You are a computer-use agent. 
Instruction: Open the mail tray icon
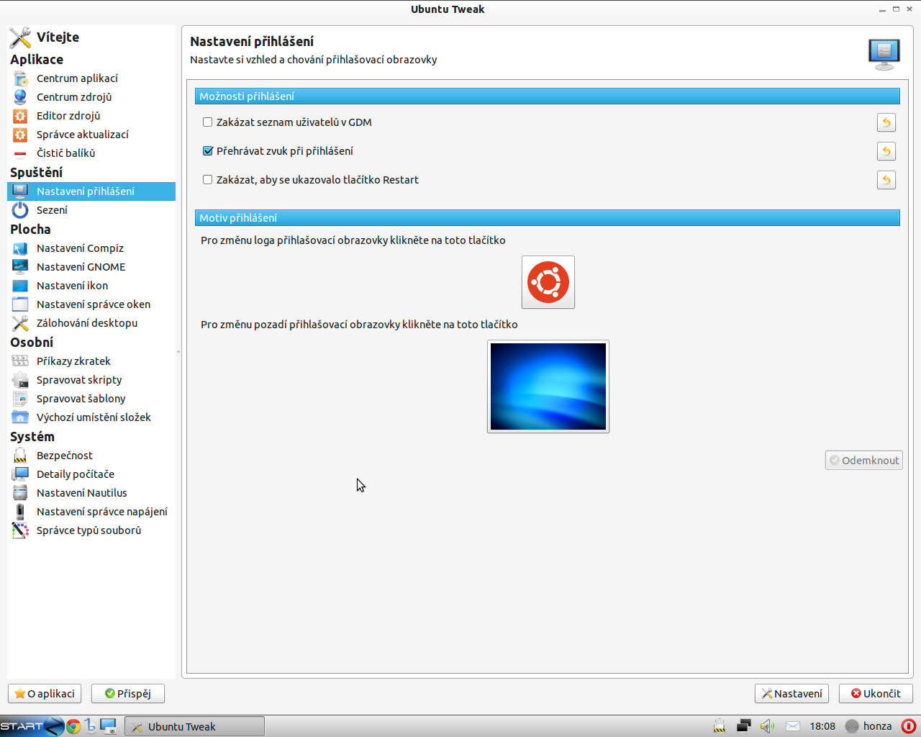click(792, 726)
